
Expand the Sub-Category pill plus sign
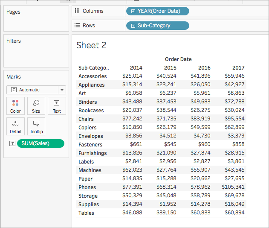click(133, 26)
